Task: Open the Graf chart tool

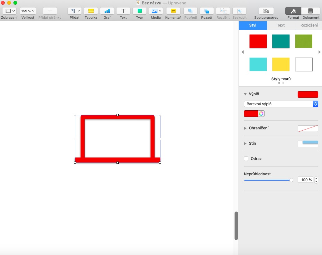Action: 107,11
